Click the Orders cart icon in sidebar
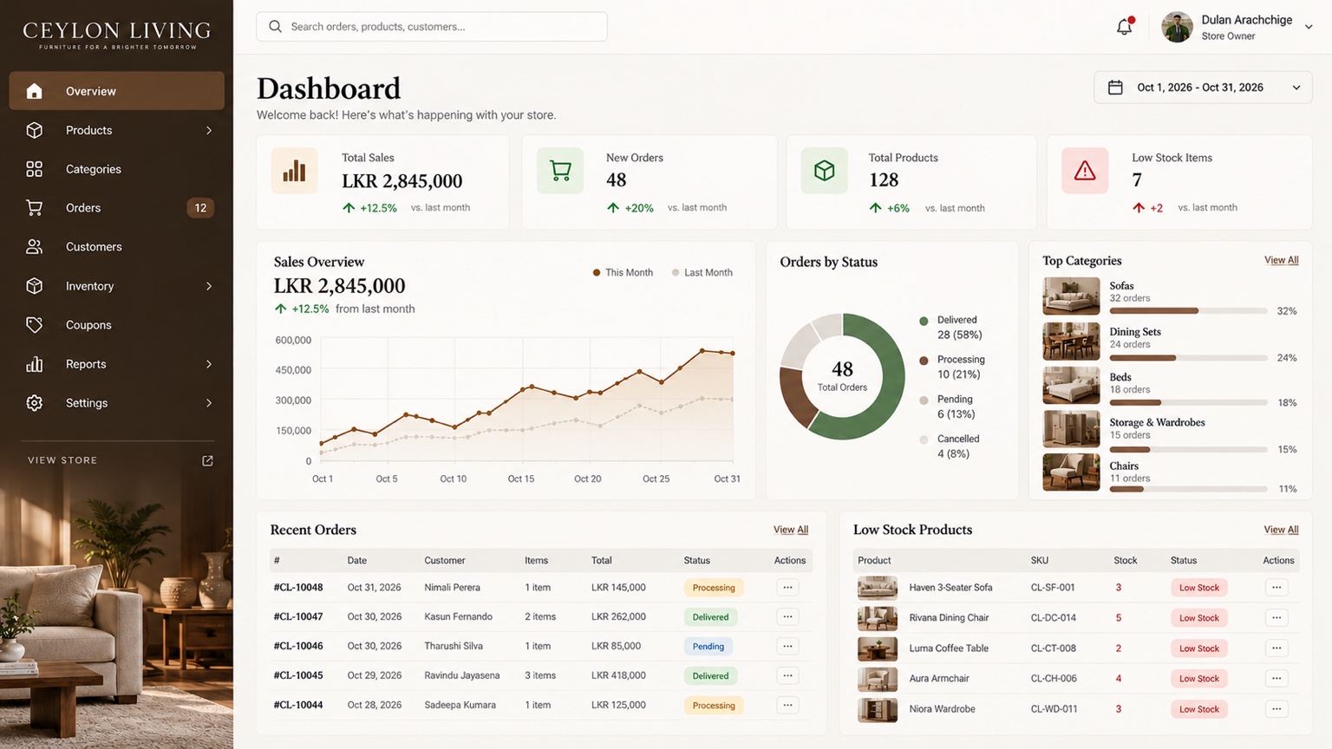The height and width of the screenshot is (749, 1332). (34, 208)
